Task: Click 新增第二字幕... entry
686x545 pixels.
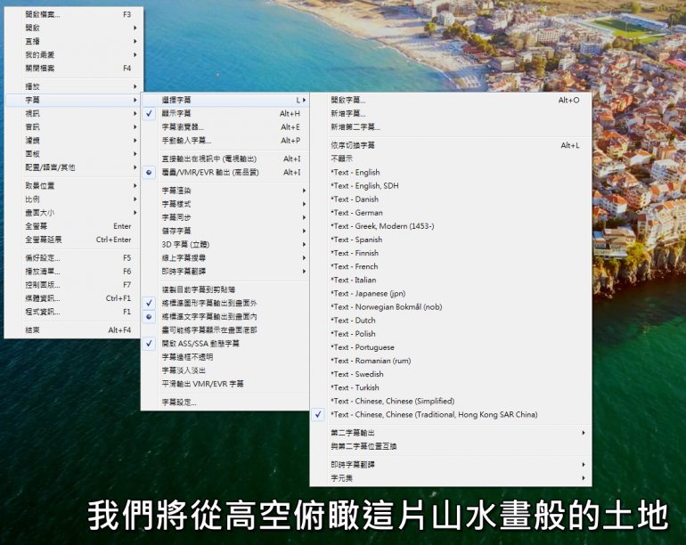Action: point(451,127)
